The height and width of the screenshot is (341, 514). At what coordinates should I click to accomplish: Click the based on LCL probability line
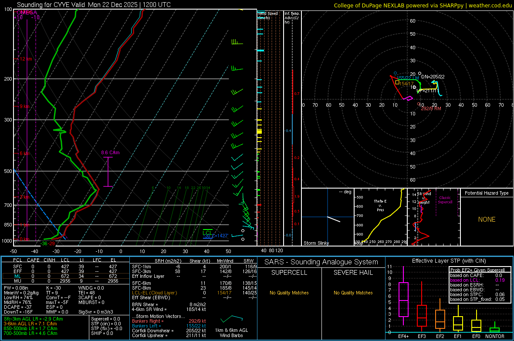click(477, 280)
